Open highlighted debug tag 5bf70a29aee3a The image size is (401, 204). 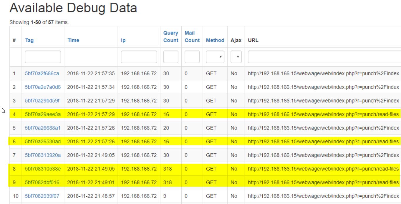click(x=43, y=114)
